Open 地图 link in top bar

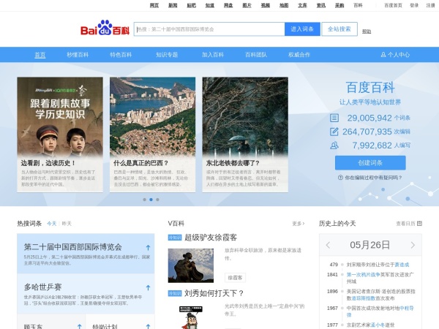click(284, 5)
